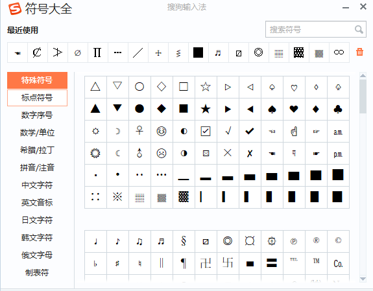373x291 pixels.
Task: Insert the solid black star symbol
Action: point(206,109)
